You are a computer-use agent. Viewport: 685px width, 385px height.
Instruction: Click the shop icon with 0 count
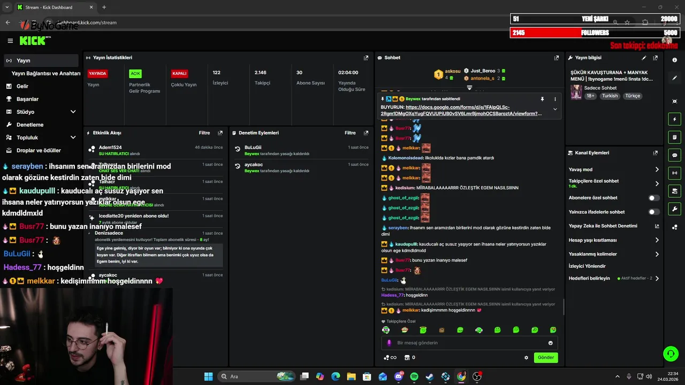pyautogui.click(x=409, y=358)
